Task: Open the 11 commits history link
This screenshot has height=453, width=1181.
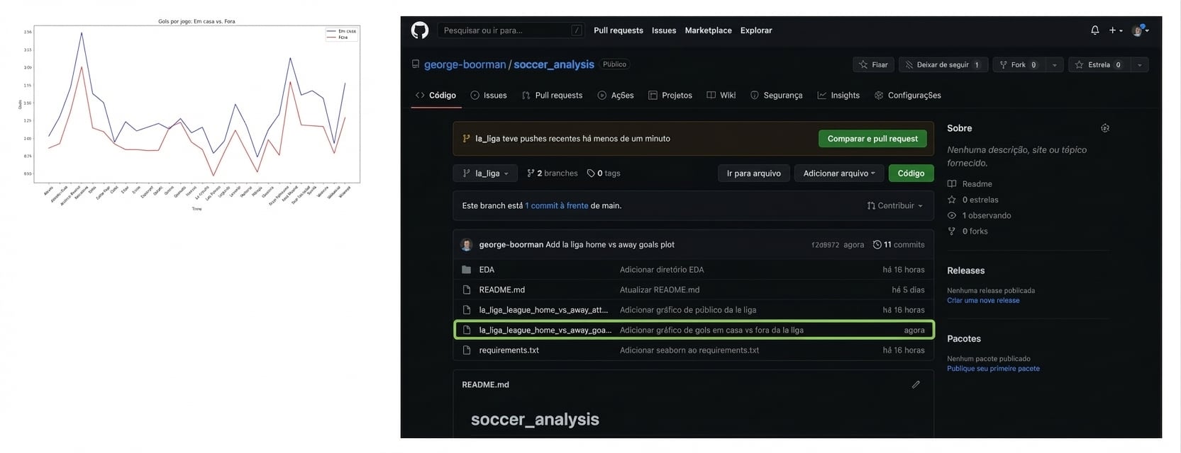Action: pyautogui.click(x=899, y=245)
